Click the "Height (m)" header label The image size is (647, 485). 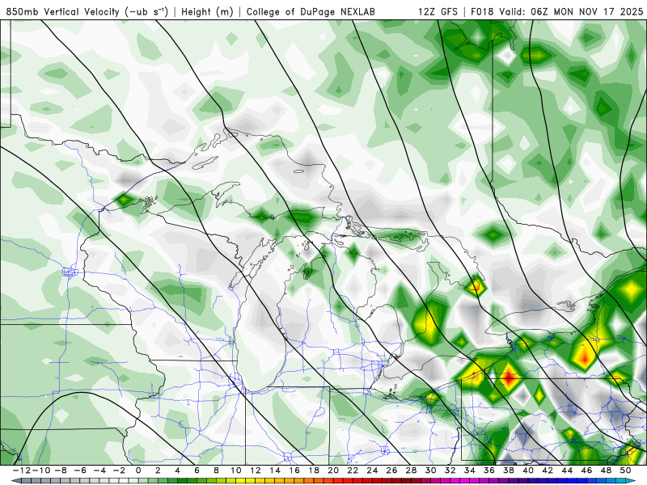207,11
